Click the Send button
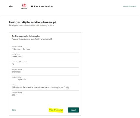 [73, 110]
